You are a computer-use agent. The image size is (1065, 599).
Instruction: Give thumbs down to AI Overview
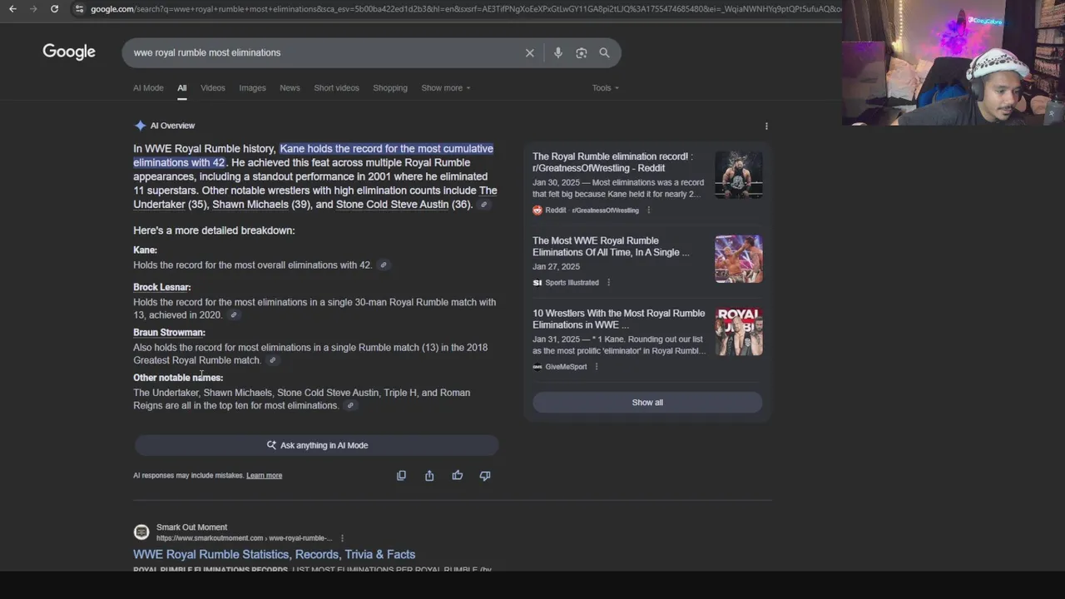485,475
